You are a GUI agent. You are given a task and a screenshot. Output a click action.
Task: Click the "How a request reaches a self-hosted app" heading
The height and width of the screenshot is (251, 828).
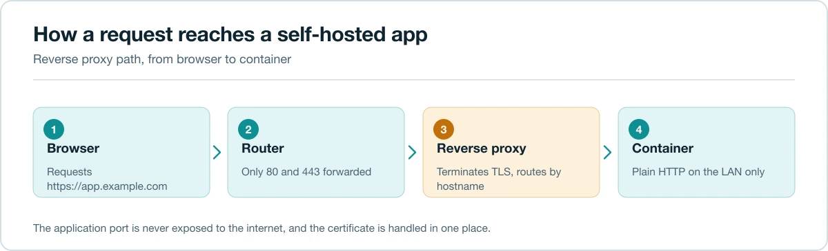230,35
